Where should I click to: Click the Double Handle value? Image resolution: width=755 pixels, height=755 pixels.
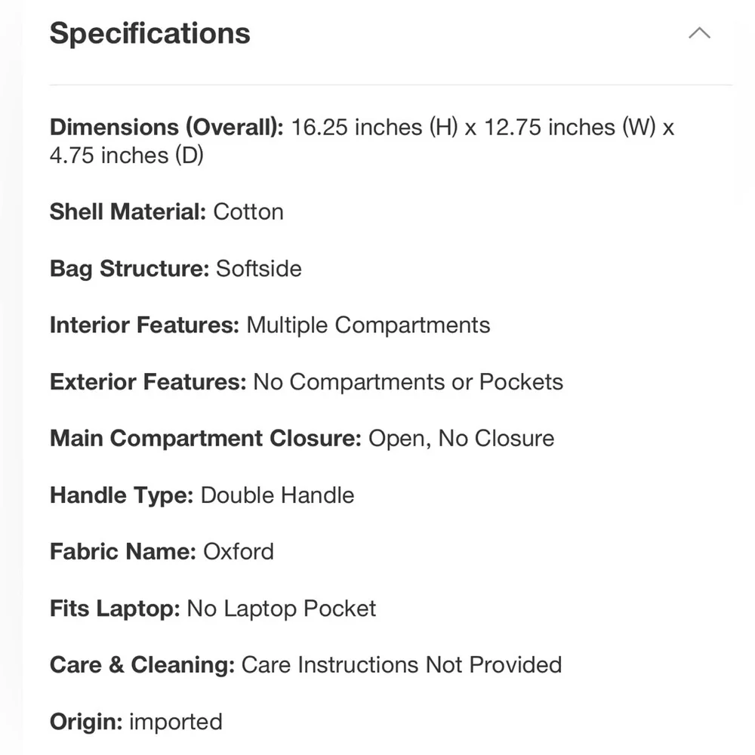tap(277, 495)
